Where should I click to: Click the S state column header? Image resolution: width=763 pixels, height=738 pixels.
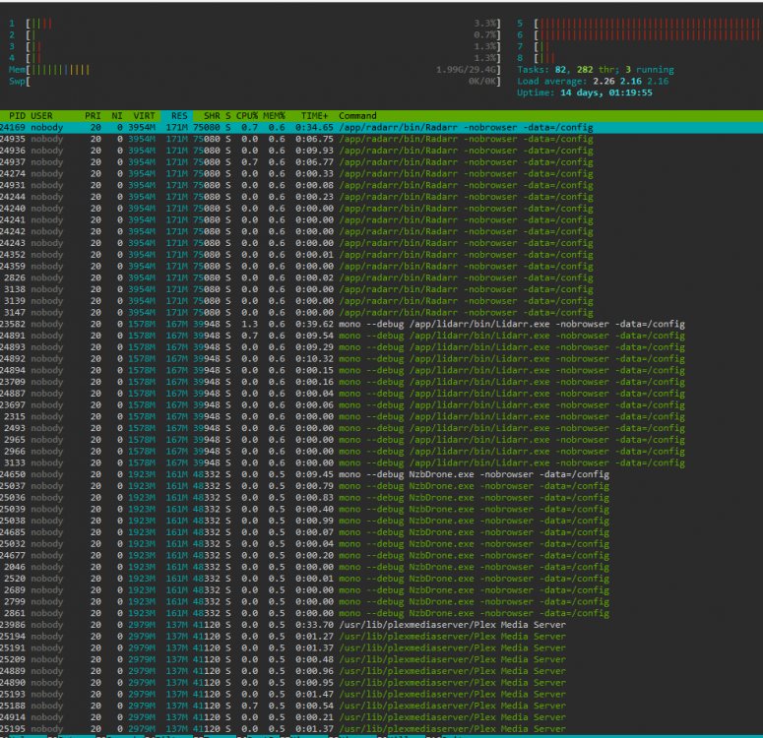click(228, 116)
